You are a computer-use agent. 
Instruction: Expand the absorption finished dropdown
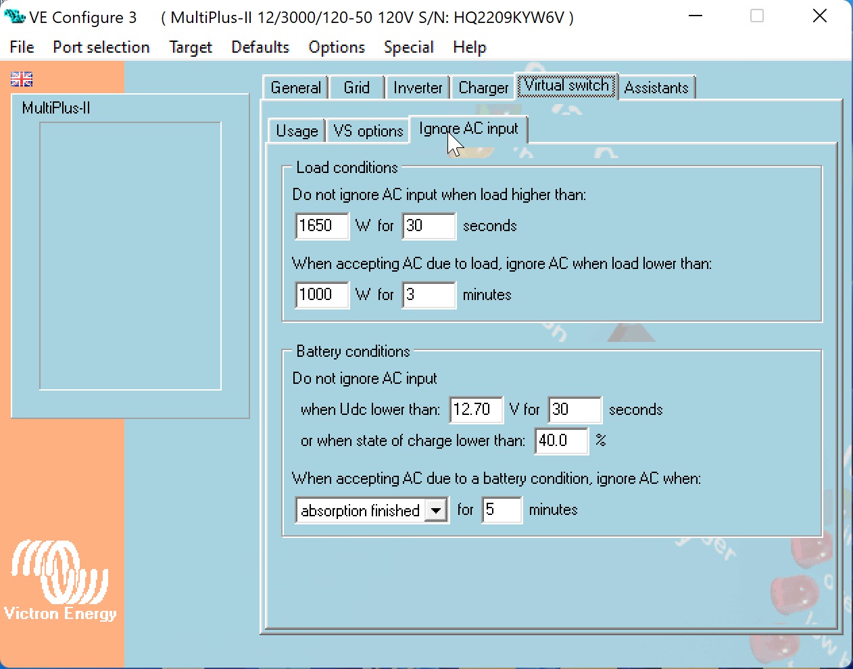[436, 510]
